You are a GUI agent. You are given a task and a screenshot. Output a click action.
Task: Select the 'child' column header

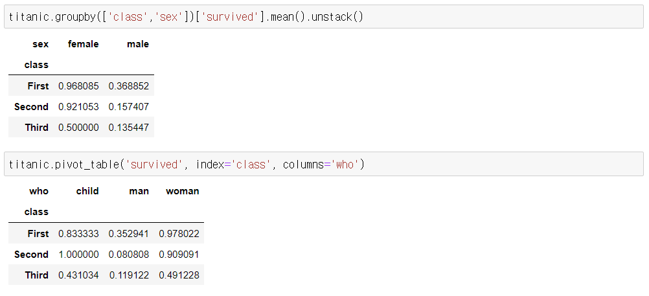coord(87,191)
